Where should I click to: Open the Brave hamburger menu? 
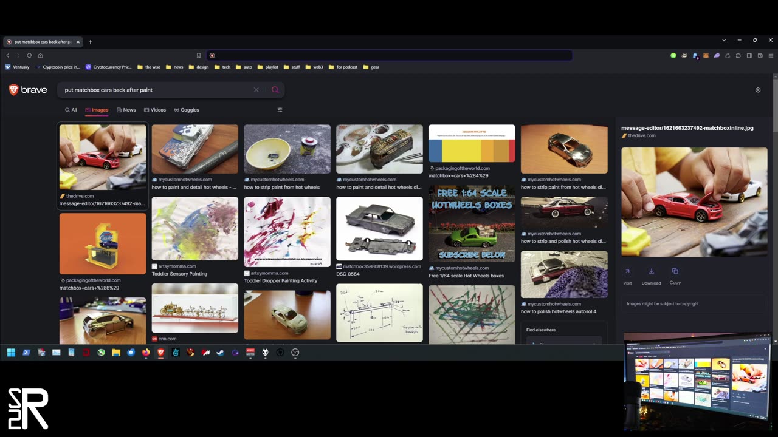click(771, 55)
